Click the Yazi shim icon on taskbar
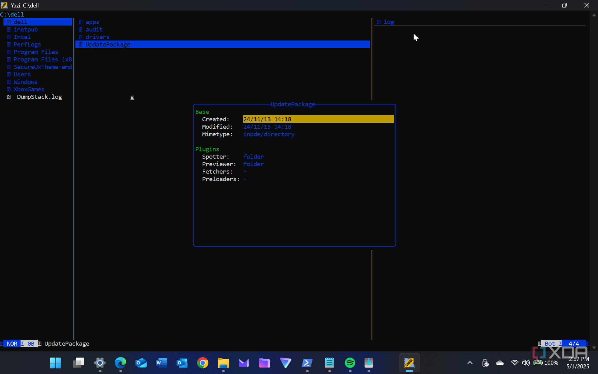 [409, 363]
